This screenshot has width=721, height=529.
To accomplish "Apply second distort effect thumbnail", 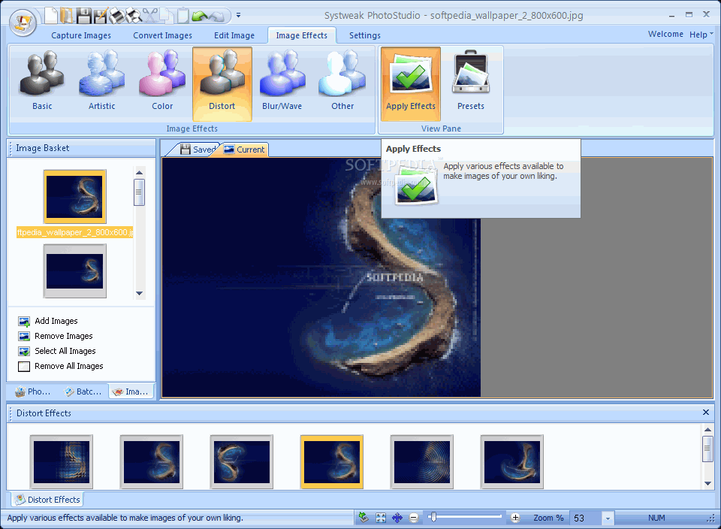I will point(151,462).
